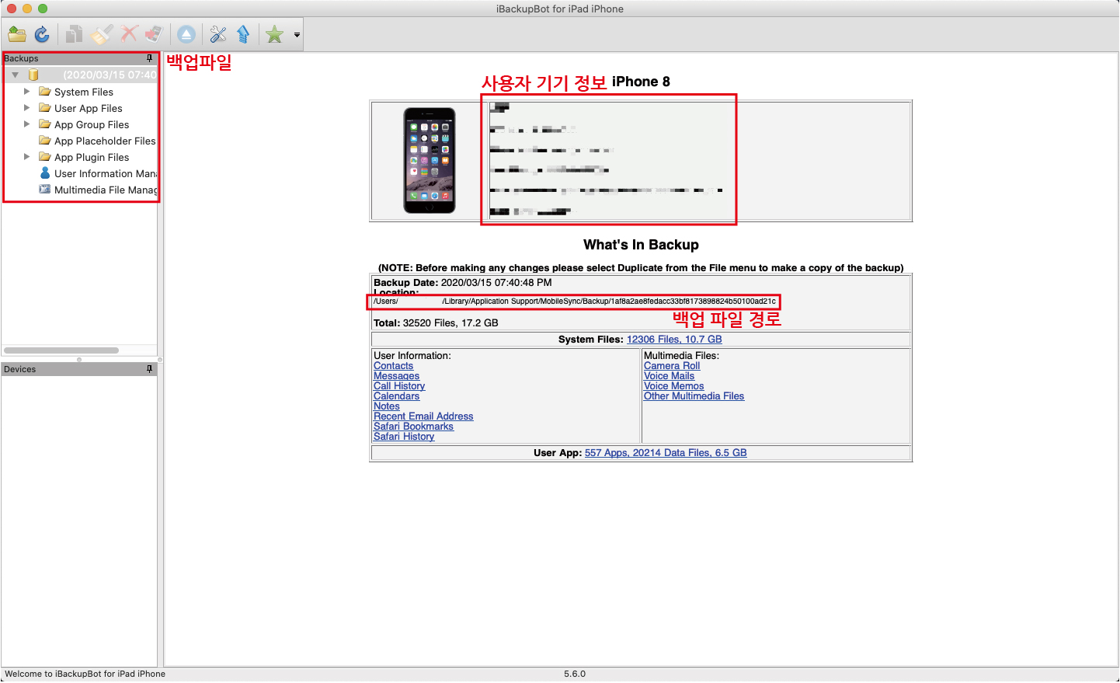The image size is (1120, 683).
Task: Click the Backups panel horizontal scrollbar
Action: tap(61, 350)
